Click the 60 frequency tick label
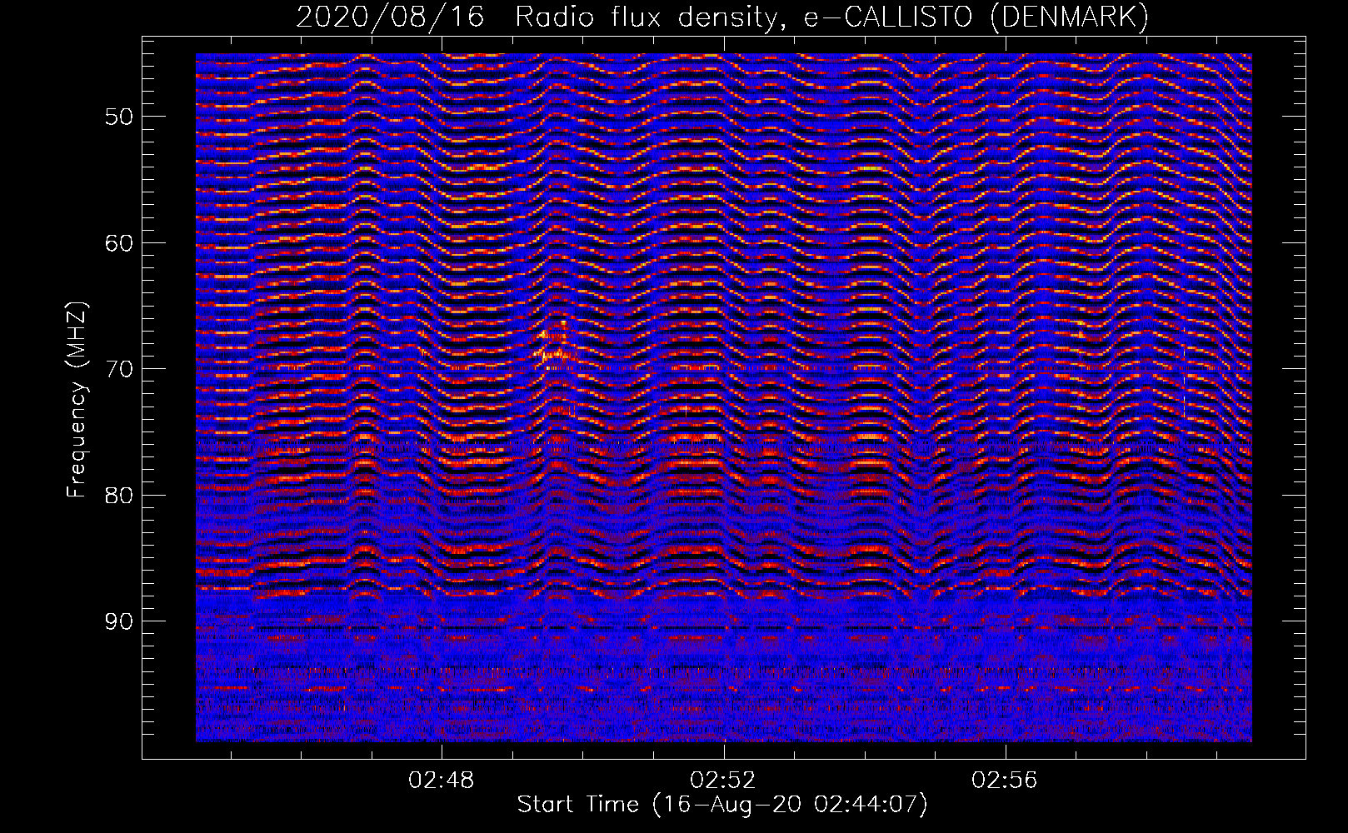This screenshot has height=833, width=1348. 118,242
